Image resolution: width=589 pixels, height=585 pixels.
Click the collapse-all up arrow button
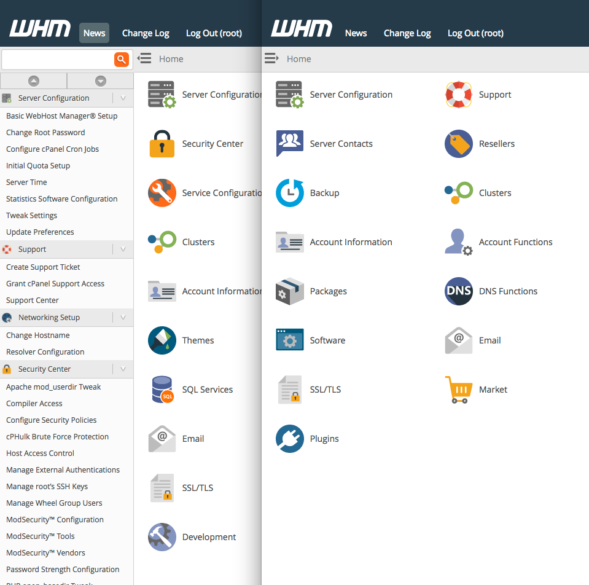(x=33, y=80)
